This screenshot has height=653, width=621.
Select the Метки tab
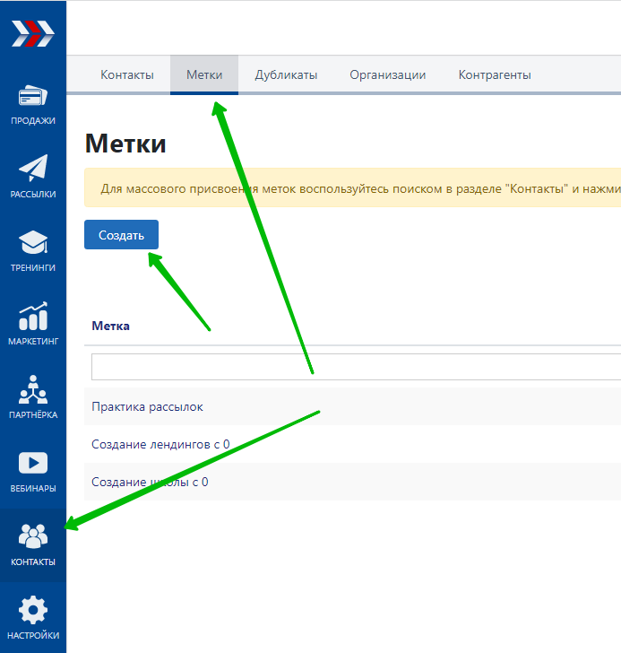click(204, 75)
